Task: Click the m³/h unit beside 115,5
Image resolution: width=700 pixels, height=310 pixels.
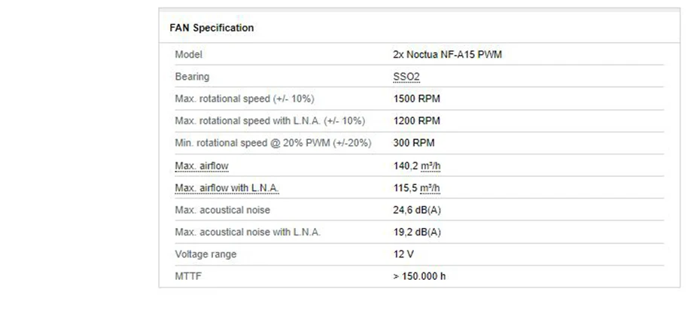Action: click(x=431, y=188)
